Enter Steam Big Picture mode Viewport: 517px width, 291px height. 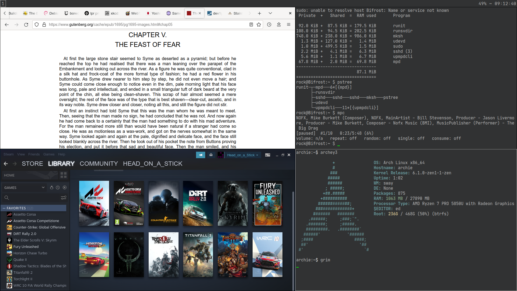[x=268, y=155]
